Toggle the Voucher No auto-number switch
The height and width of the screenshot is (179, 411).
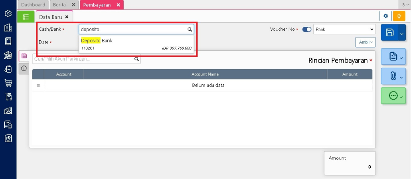[x=307, y=30]
